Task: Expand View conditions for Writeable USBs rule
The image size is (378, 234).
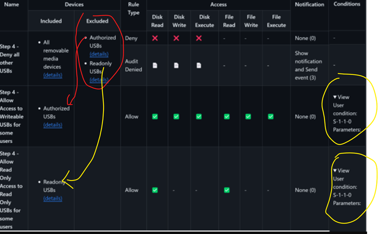Action: click(x=341, y=97)
